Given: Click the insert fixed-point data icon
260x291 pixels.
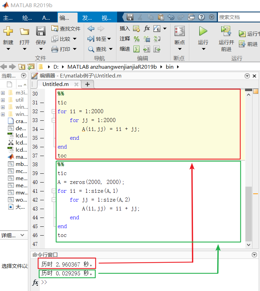Looking at the screenshot, I should click(x=157, y=29).
